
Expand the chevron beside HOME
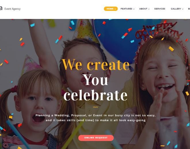[115, 9]
